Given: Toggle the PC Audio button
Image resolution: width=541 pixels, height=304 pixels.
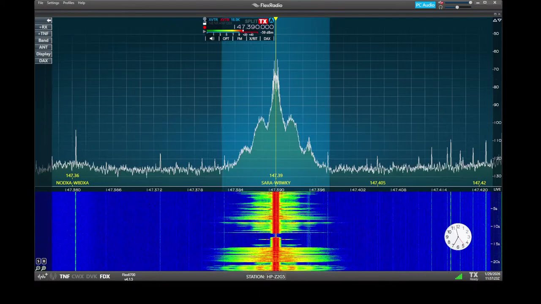Looking at the screenshot, I should 425,5.
